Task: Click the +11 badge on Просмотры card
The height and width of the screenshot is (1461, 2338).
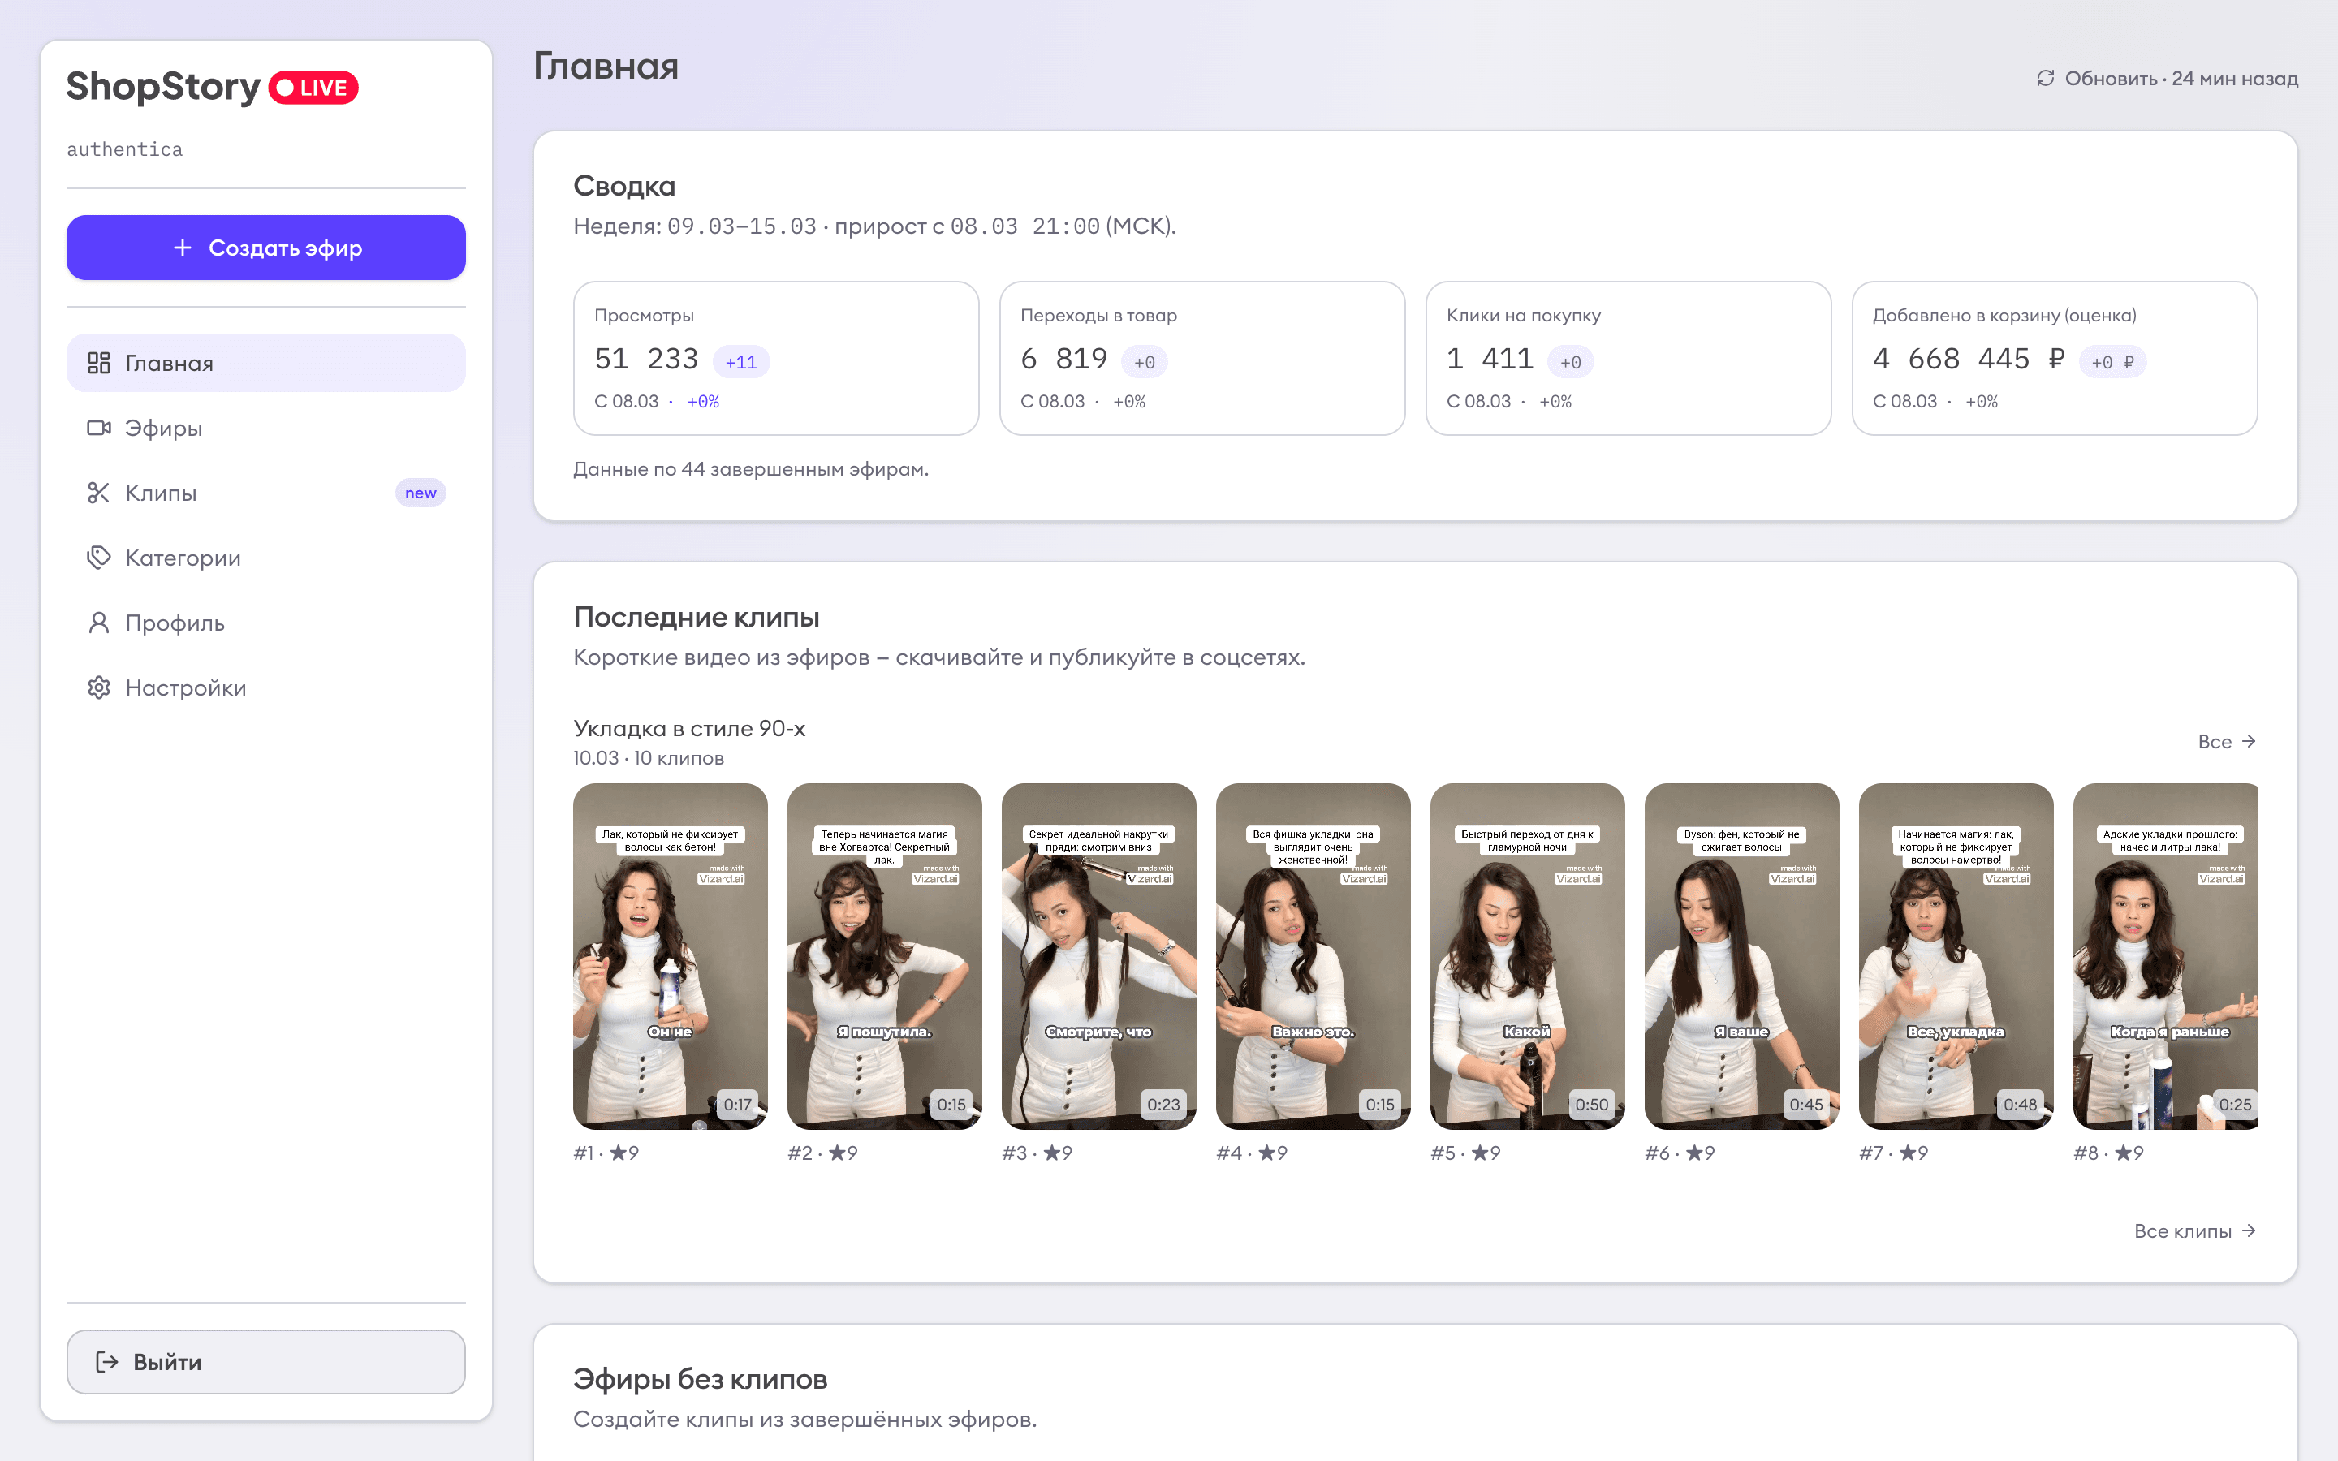Action: click(741, 360)
